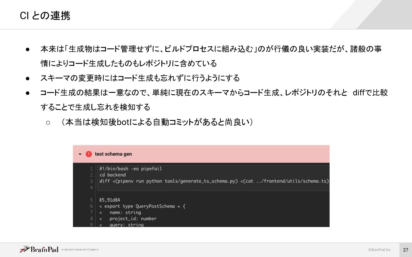This screenshot has height=257, width=412.
Task: Click the 'cd backend' command line
Action: click(112, 175)
